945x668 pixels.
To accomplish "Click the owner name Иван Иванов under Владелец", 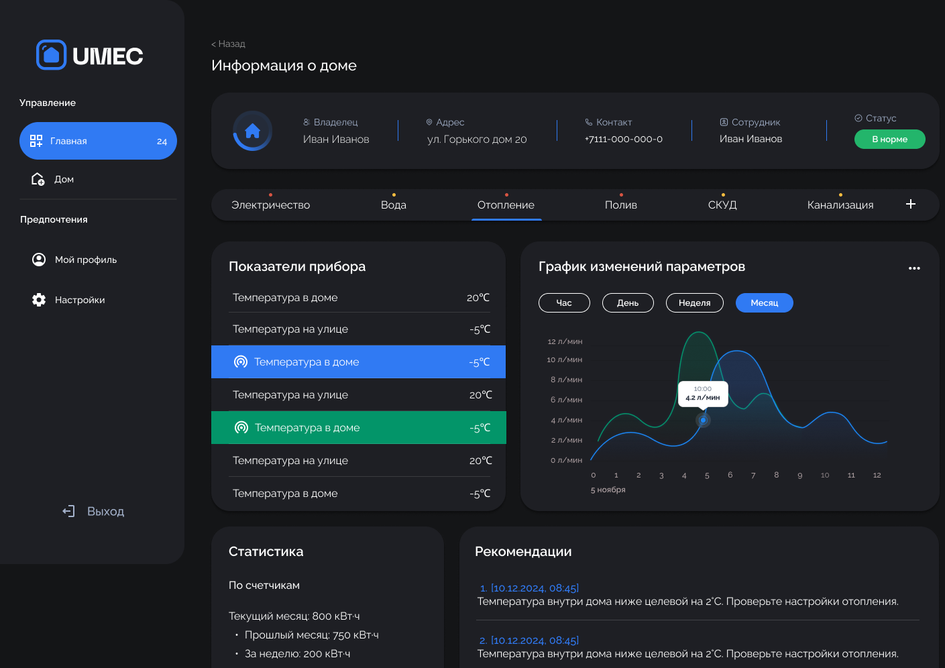I will [x=336, y=139].
